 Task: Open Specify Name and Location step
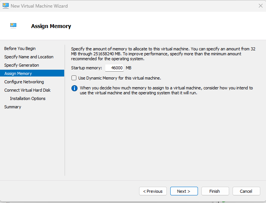click(x=29, y=57)
